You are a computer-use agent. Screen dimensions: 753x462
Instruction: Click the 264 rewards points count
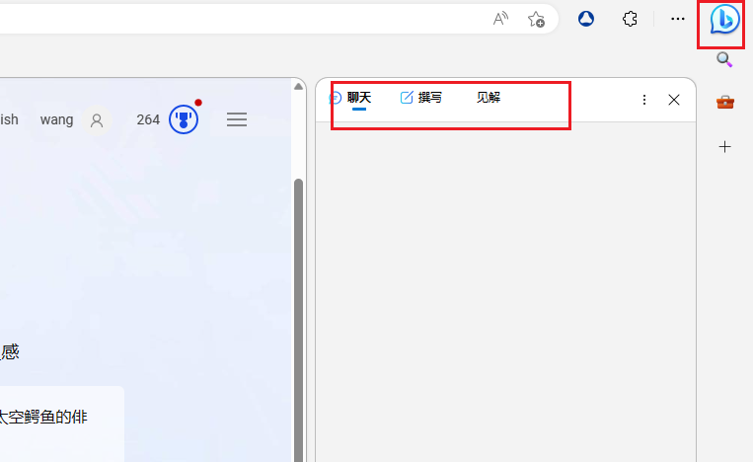148,119
